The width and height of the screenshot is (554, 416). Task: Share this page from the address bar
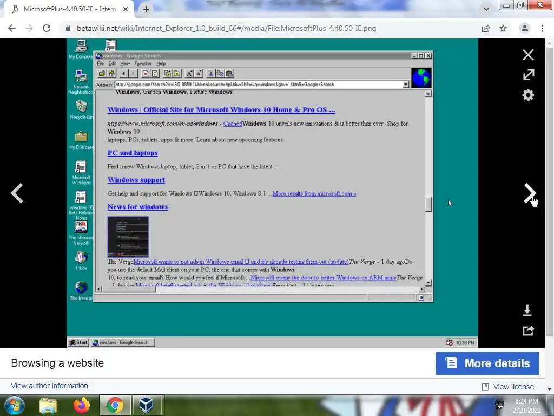(486, 28)
